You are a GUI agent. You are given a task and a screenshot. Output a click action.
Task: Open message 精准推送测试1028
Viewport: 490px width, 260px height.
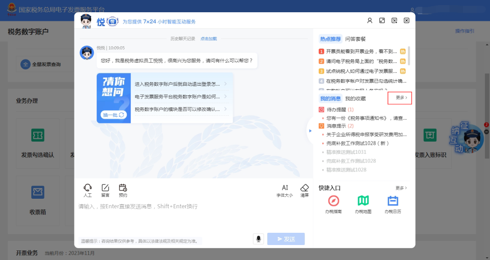[x=346, y=170]
